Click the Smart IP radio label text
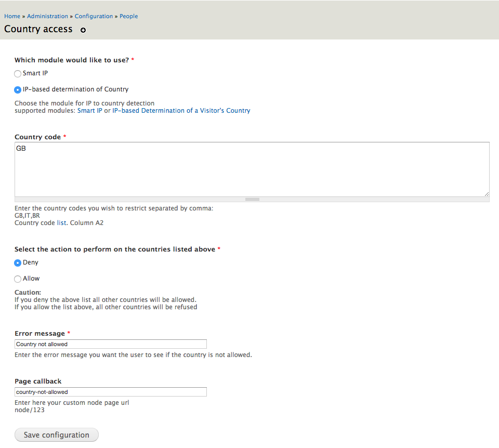This screenshot has width=499, height=448. pyautogui.click(x=35, y=73)
